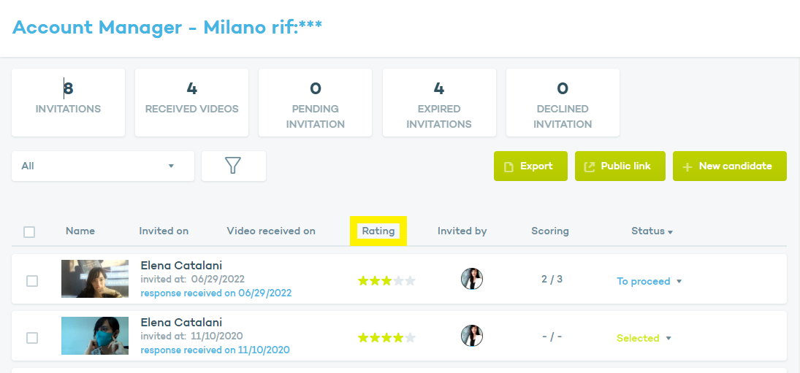Check the second Elena Catalani row checkbox
The height and width of the screenshot is (373, 800).
click(x=32, y=338)
